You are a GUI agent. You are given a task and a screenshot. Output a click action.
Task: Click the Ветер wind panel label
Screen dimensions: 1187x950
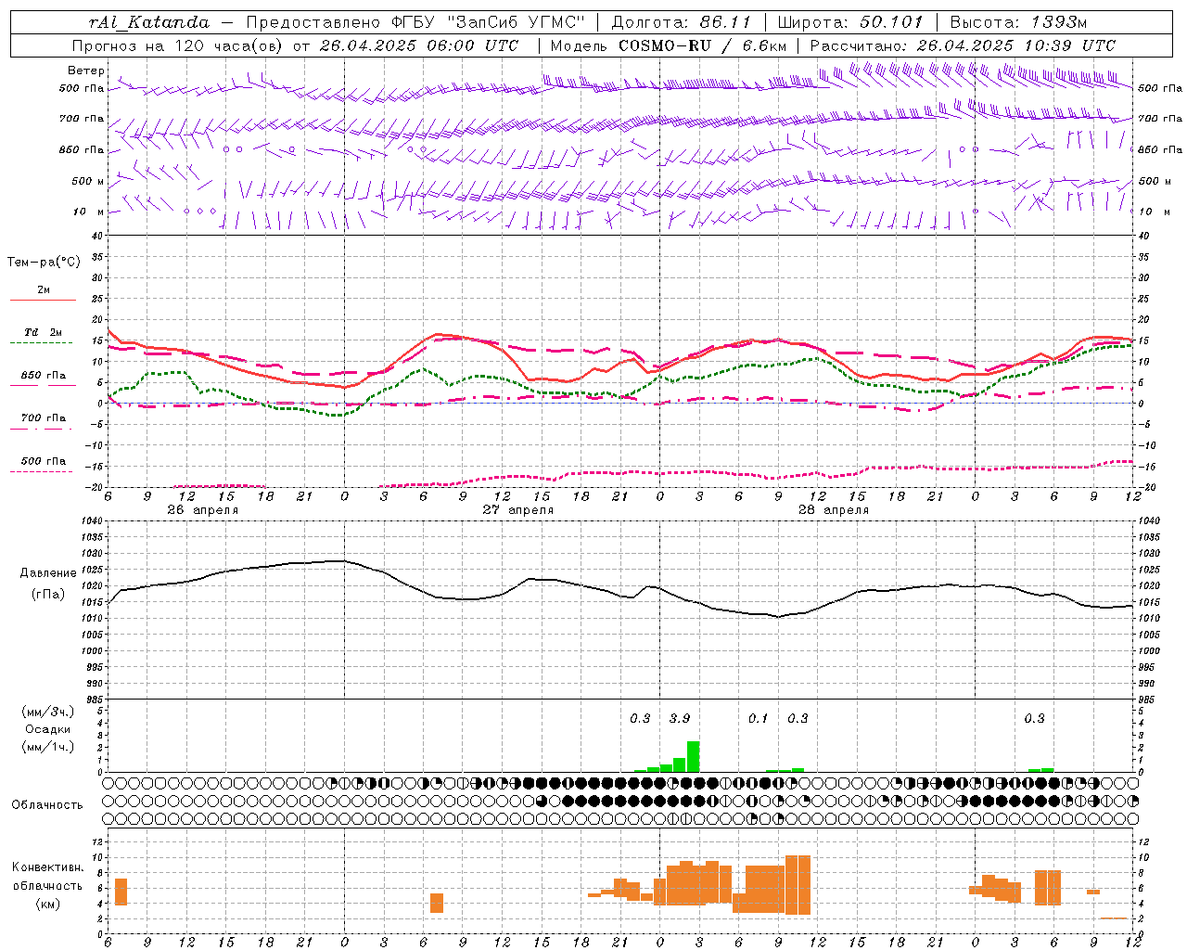(x=86, y=71)
